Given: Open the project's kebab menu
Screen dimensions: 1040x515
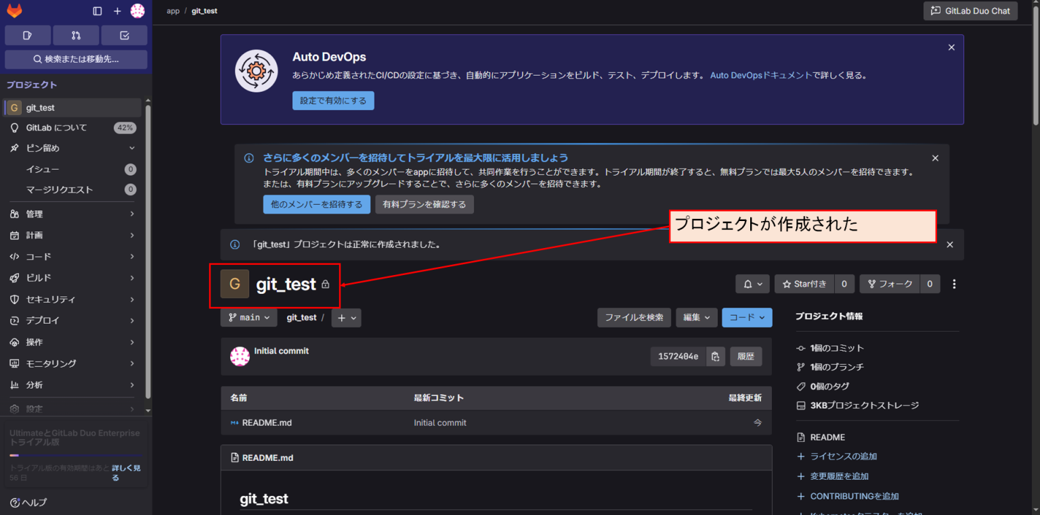Looking at the screenshot, I should pyautogui.click(x=954, y=284).
